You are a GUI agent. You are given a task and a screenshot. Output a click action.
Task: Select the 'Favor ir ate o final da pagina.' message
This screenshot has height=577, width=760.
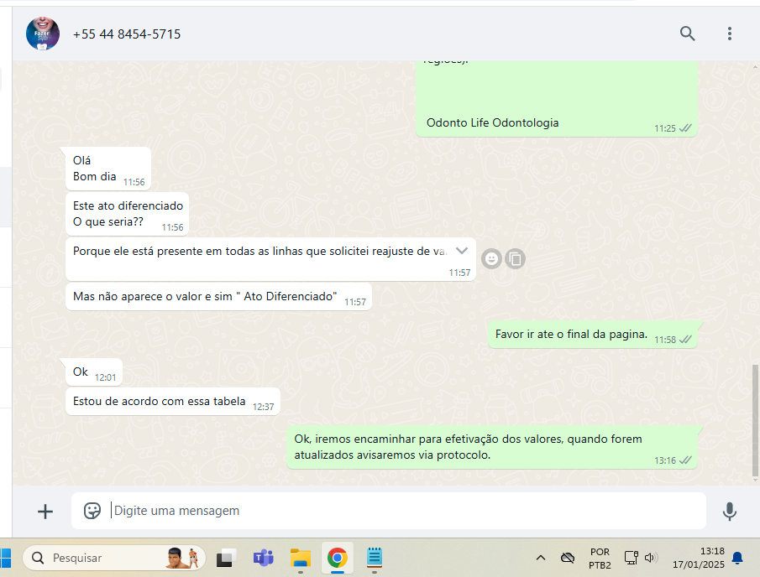coord(593,335)
